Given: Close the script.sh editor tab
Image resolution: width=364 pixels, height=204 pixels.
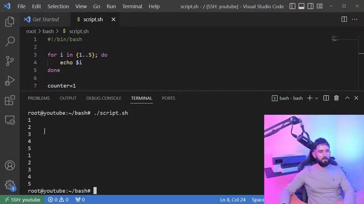Looking at the screenshot, I should coord(113,20).
